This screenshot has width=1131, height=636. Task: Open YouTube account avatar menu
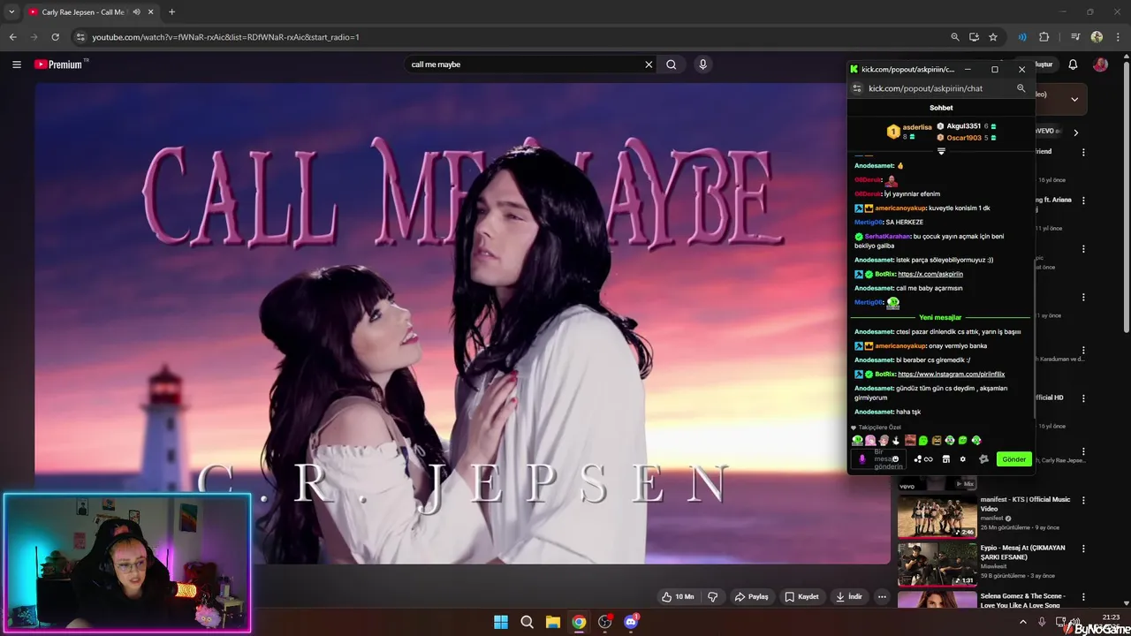tap(1100, 64)
